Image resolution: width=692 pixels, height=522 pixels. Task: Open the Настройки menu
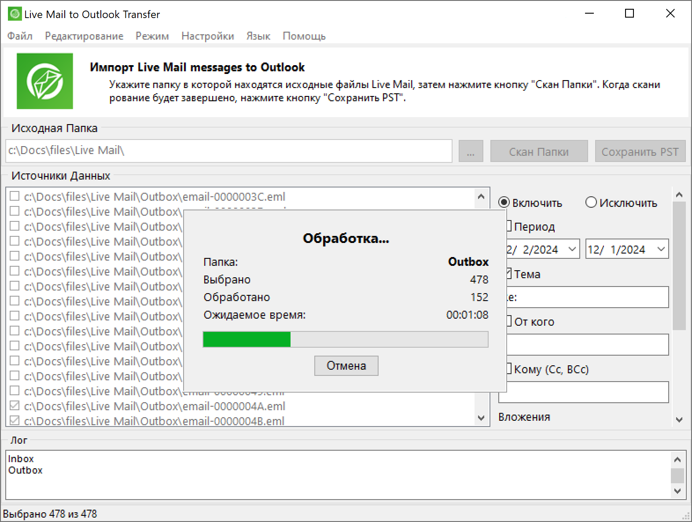(208, 36)
